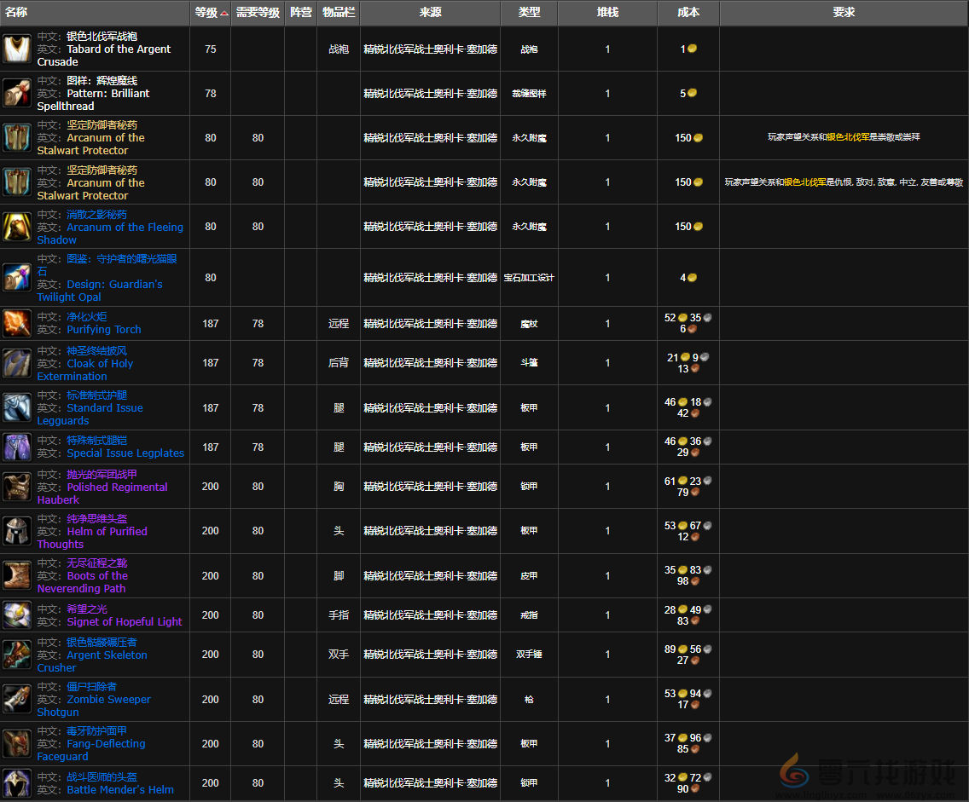The height and width of the screenshot is (802, 969).
Task: Click the Purifying Torch item icon
Action: pos(17,323)
